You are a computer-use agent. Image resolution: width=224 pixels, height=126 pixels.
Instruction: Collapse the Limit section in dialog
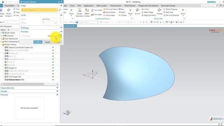[x=61, y=15]
